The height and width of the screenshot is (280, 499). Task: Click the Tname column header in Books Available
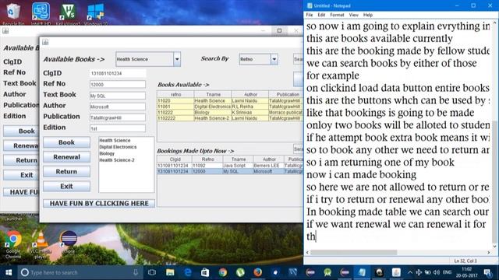pyautogui.click(x=213, y=94)
